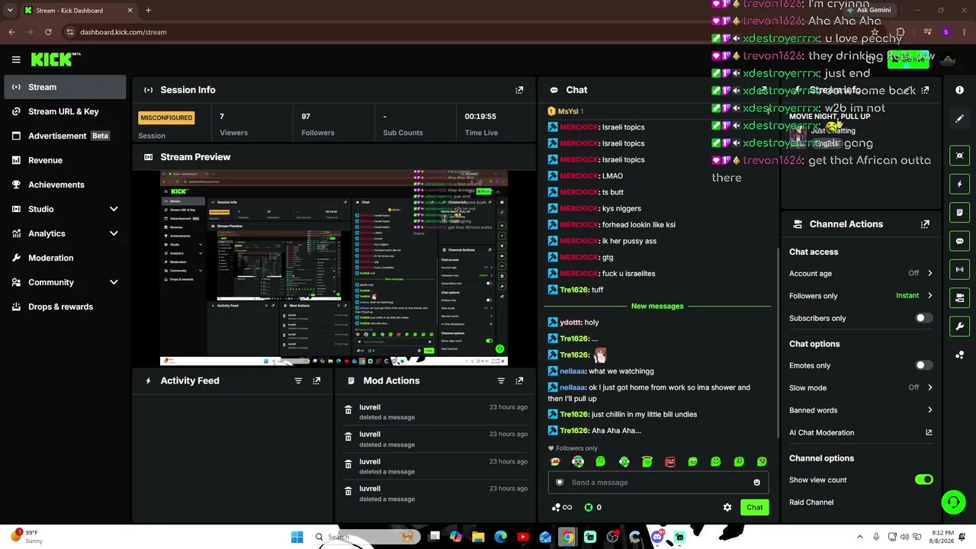Open Stream URL & Key page
Viewport: 976px width, 549px height.
pos(65,111)
